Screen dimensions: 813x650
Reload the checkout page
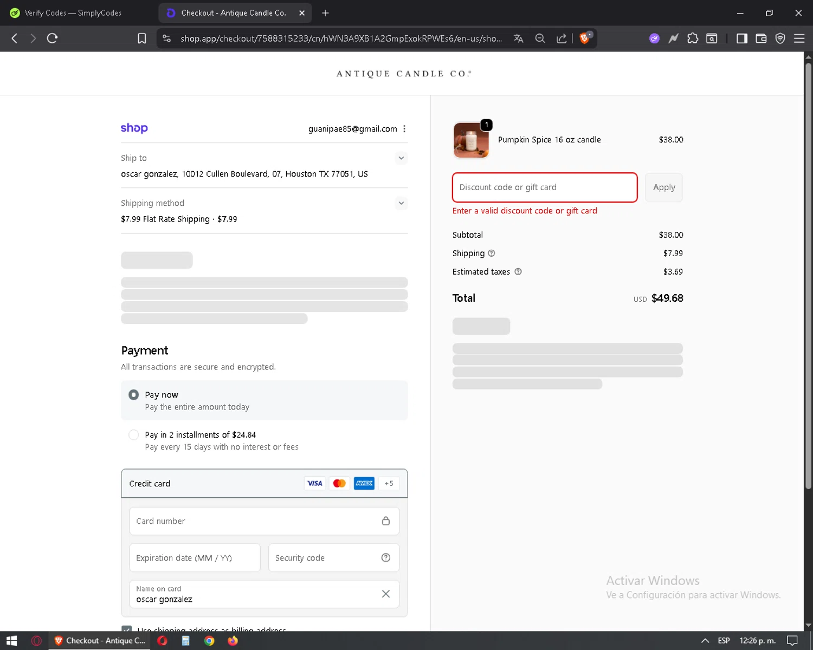pyautogui.click(x=52, y=38)
